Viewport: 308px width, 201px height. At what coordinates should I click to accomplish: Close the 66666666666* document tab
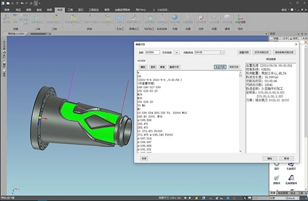click(50, 34)
